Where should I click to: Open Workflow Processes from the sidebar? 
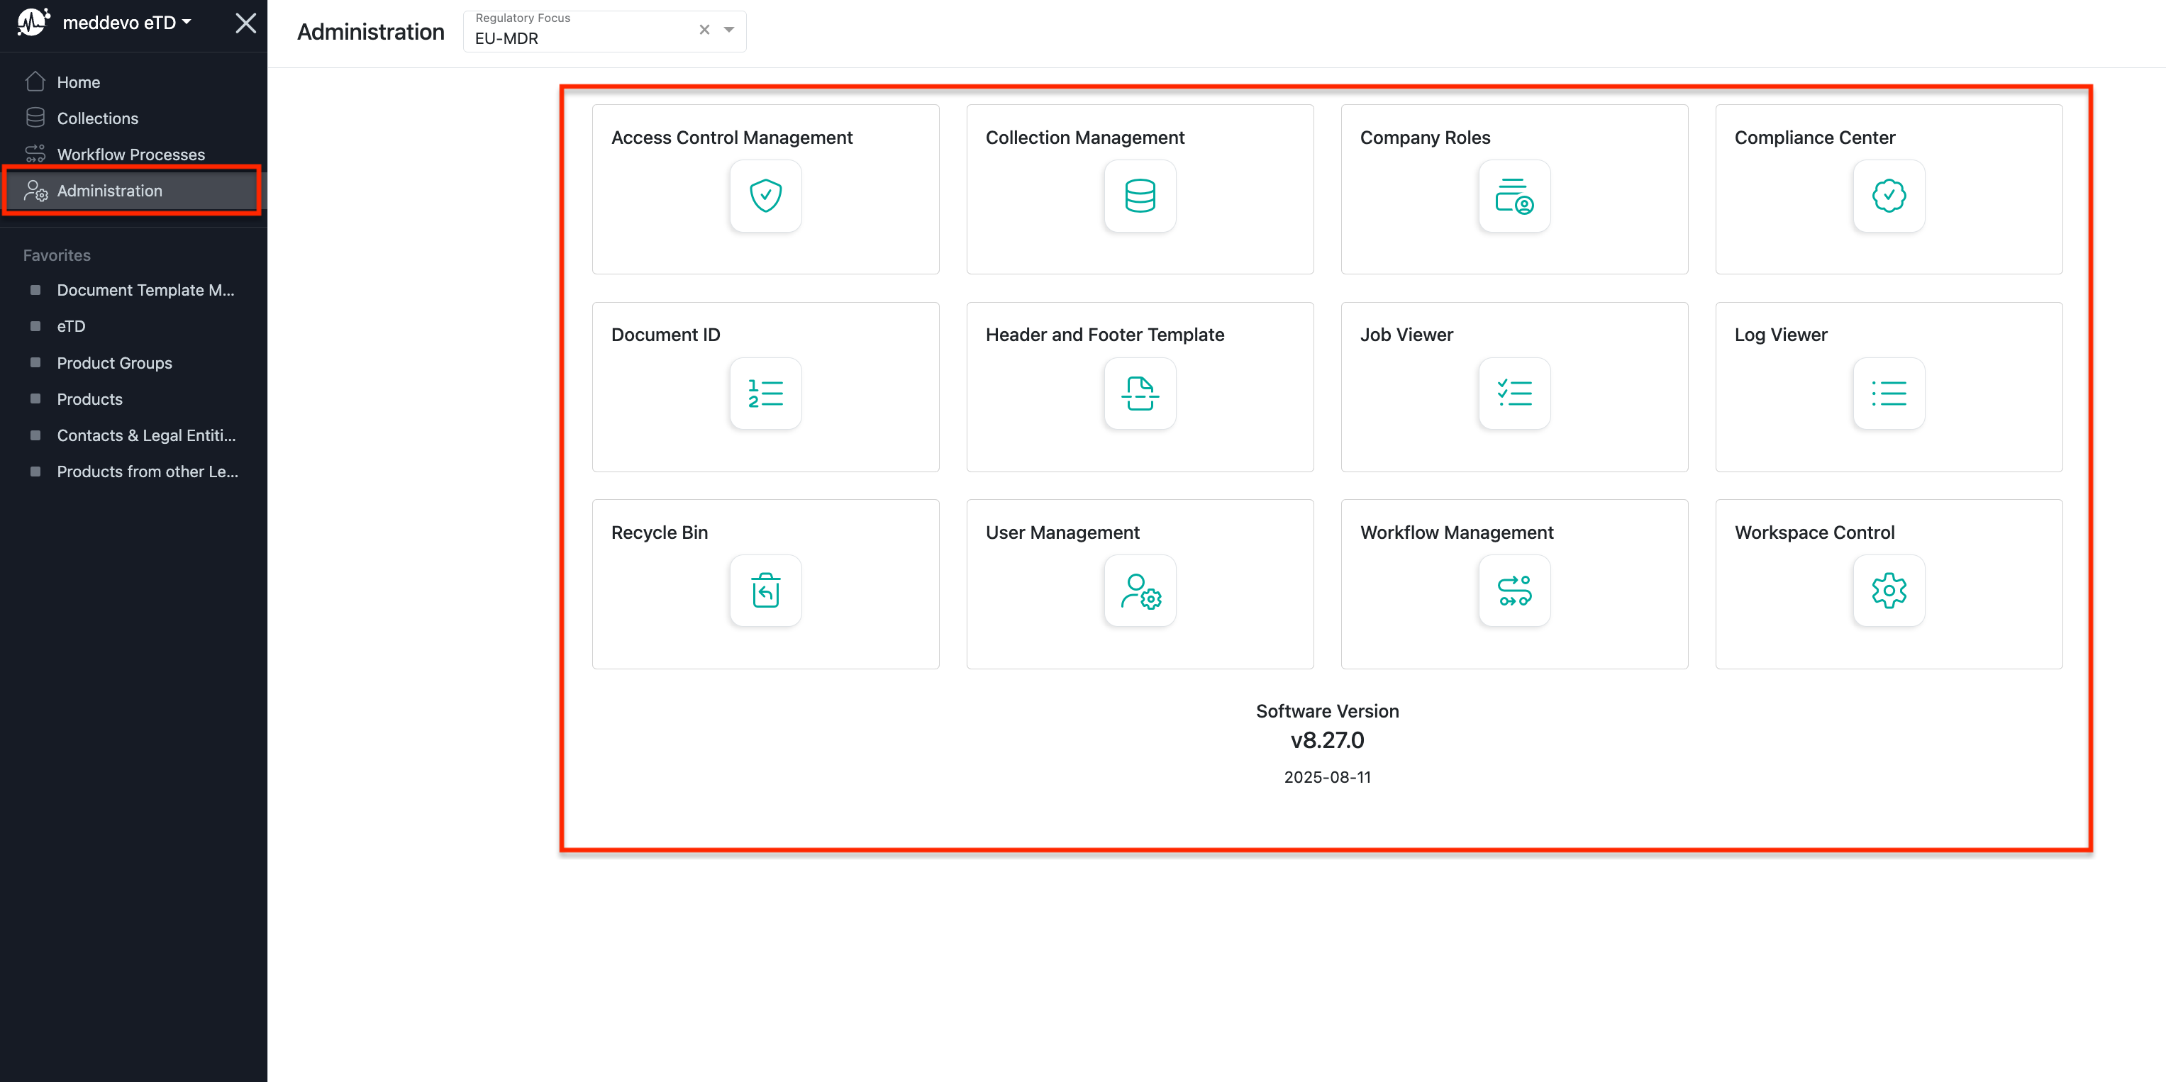pyautogui.click(x=134, y=154)
